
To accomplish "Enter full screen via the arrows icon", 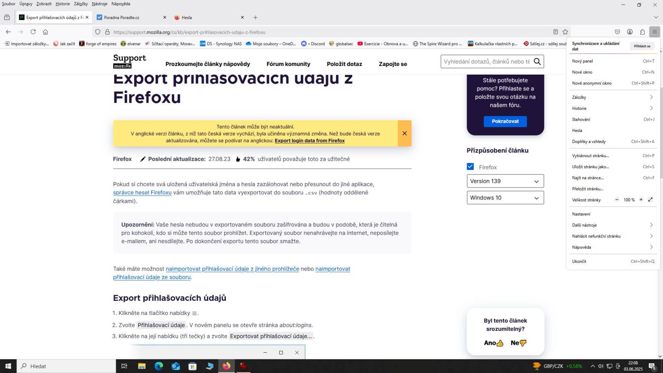I will (651, 200).
